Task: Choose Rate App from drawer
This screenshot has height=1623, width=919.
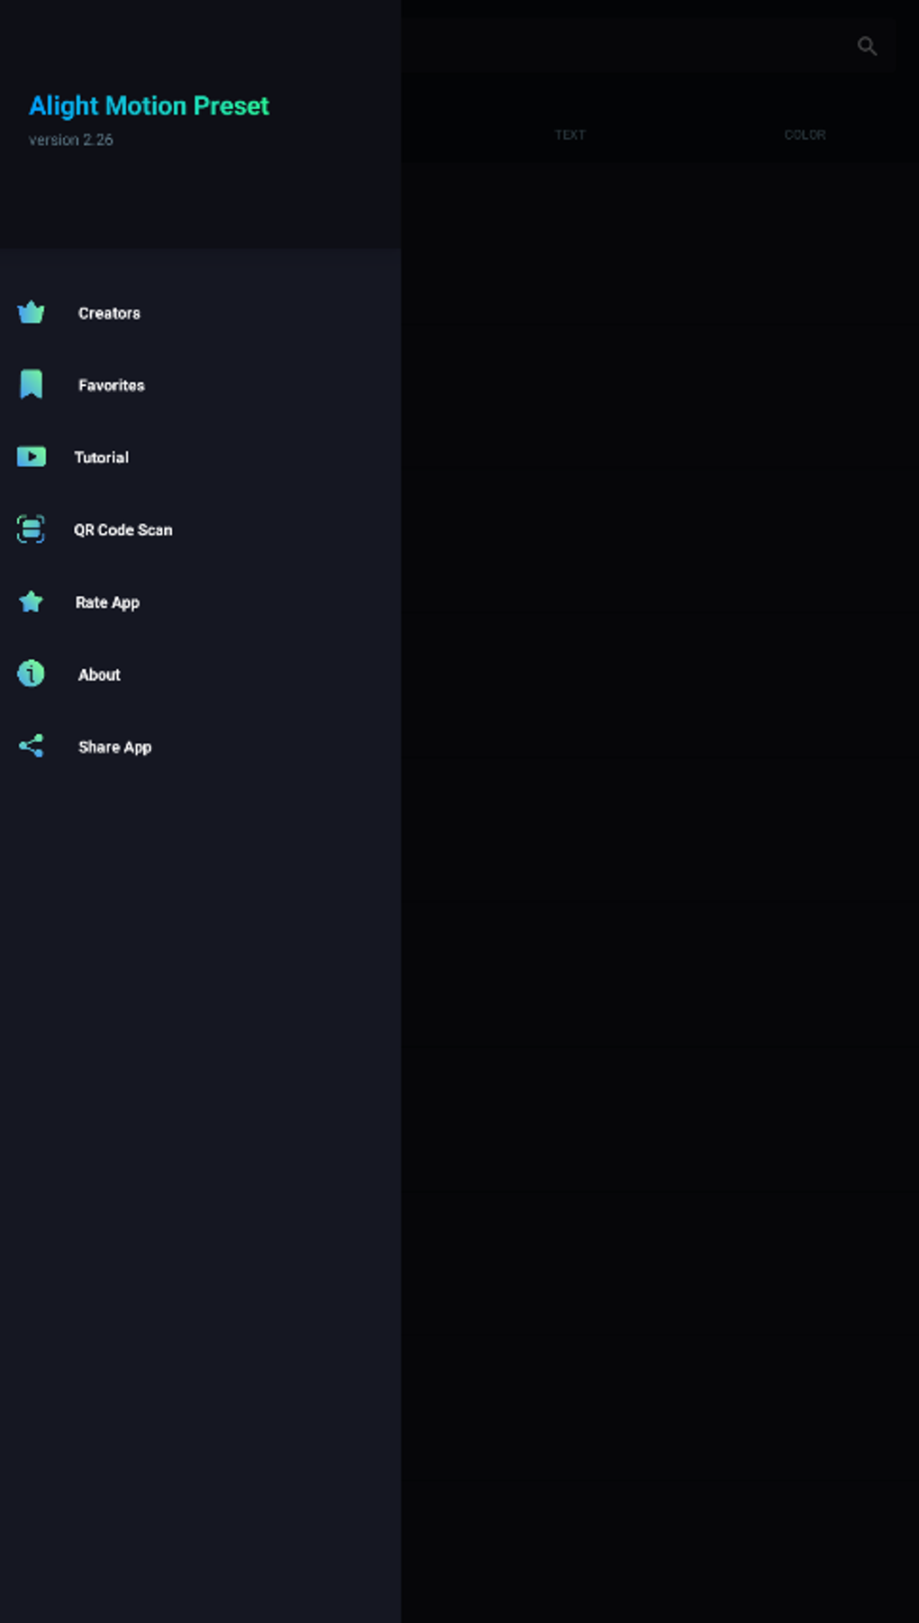Action: 200,601
